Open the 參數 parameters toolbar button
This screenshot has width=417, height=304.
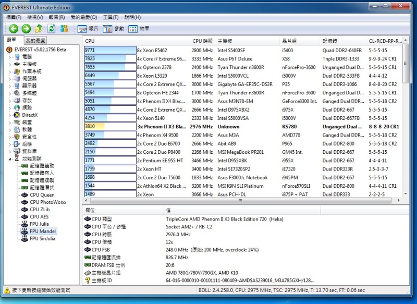tap(113, 29)
